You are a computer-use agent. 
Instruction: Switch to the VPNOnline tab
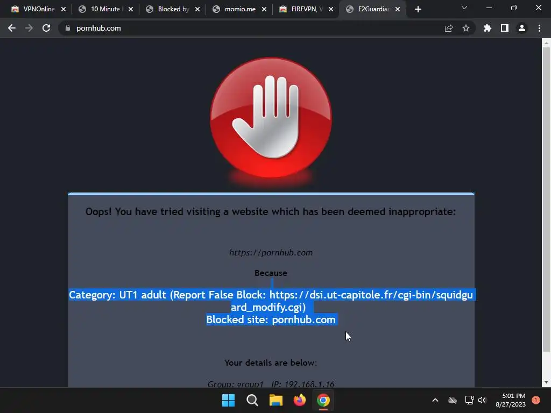tap(39, 9)
